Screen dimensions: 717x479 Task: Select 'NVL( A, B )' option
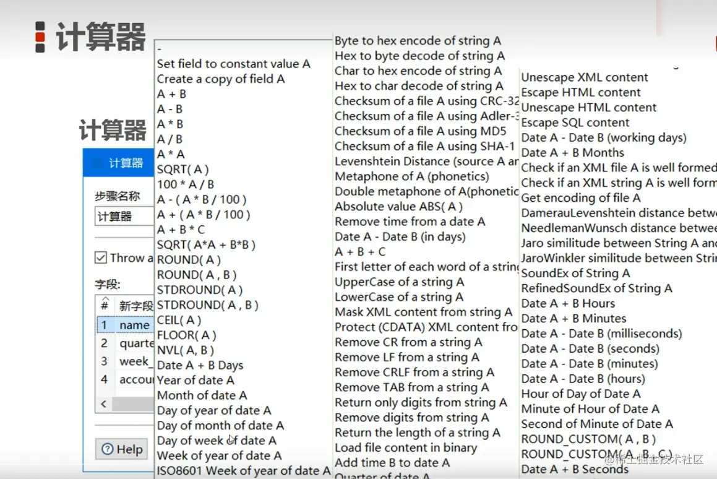tap(186, 350)
